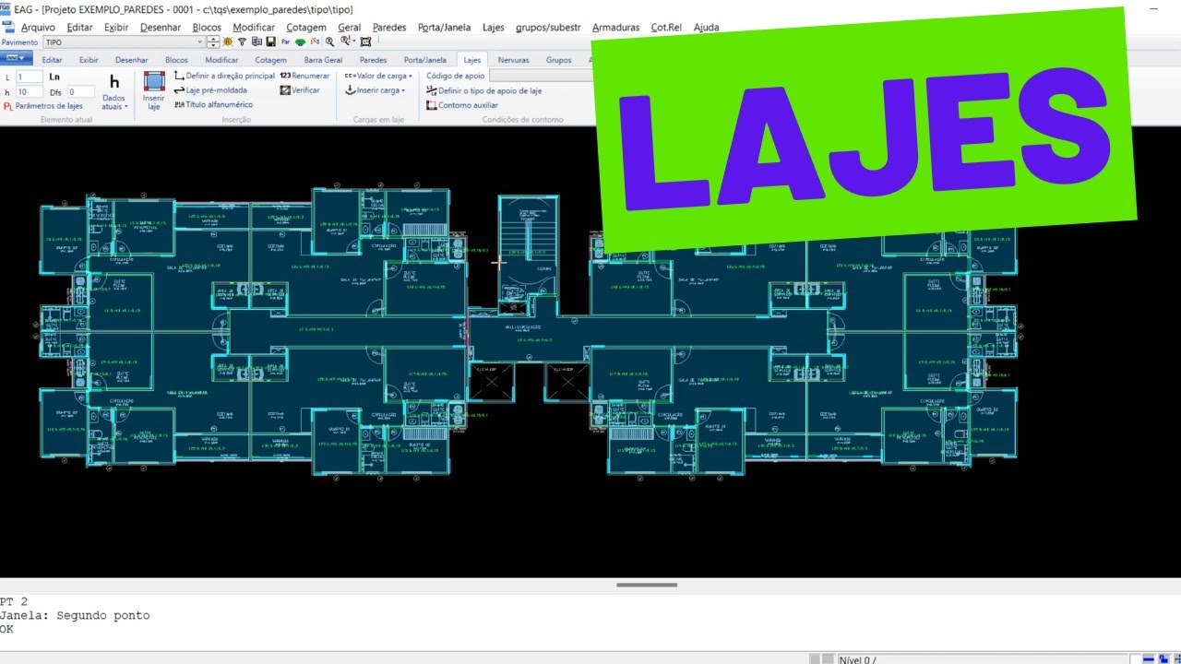This screenshot has width=1181, height=664.
Task: Switch to the Nervuras ribbon tab
Action: pyautogui.click(x=513, y=60)
